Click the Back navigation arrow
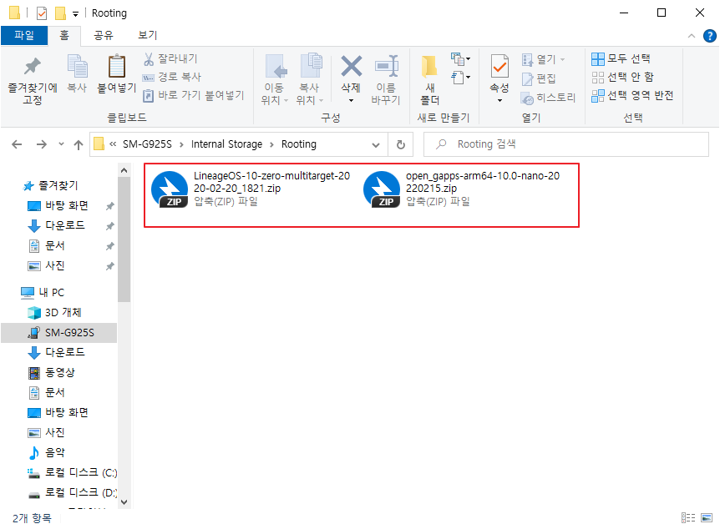The width and height of the screenshot is (720, 529). (17, 144)
